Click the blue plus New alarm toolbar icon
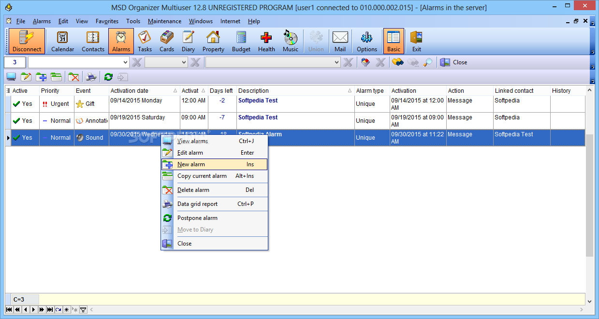 [x=41, y=76]
